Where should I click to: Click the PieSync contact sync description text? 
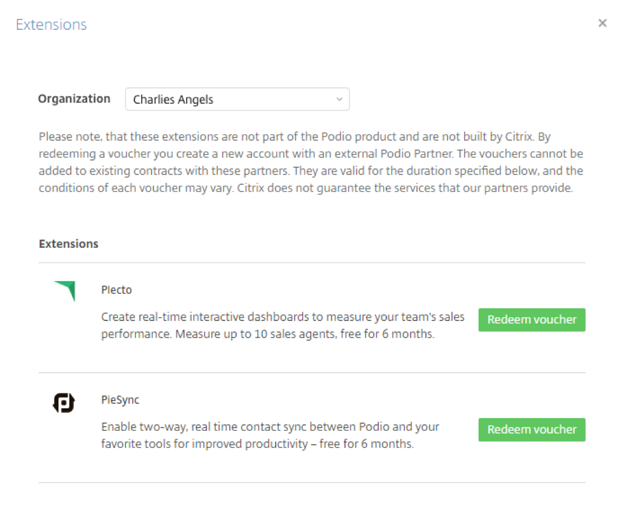tap(270, 435)
